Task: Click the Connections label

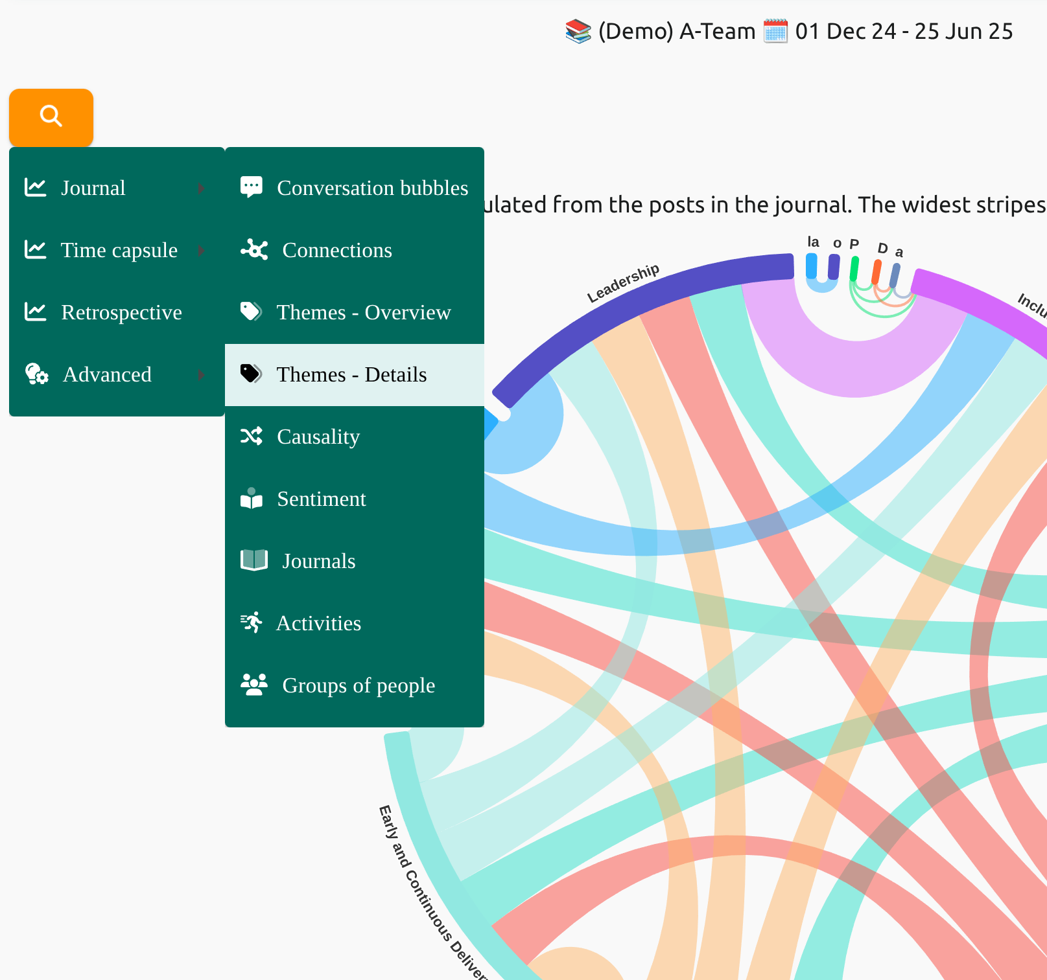Action: click(x=337, y=250)
